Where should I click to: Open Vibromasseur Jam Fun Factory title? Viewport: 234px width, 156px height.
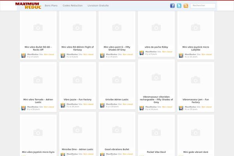(x=196, y=101)
